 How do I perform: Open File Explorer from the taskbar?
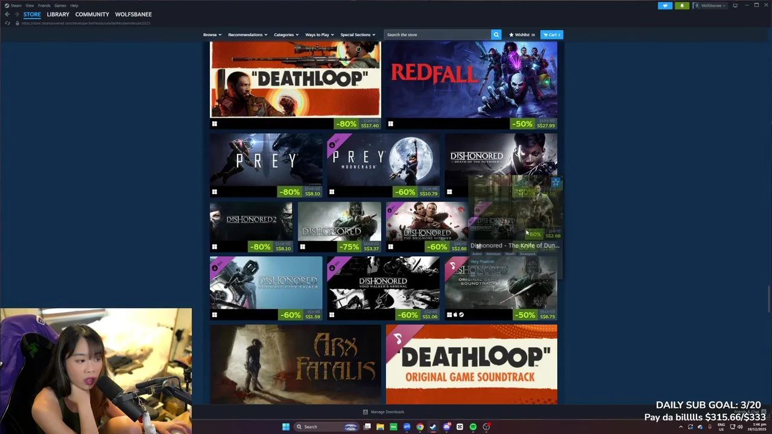380,427
